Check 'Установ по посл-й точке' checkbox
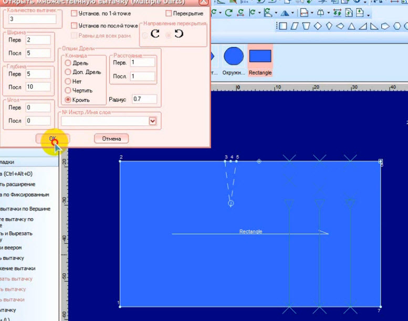The image size is (408, 321). pos(74,26)
